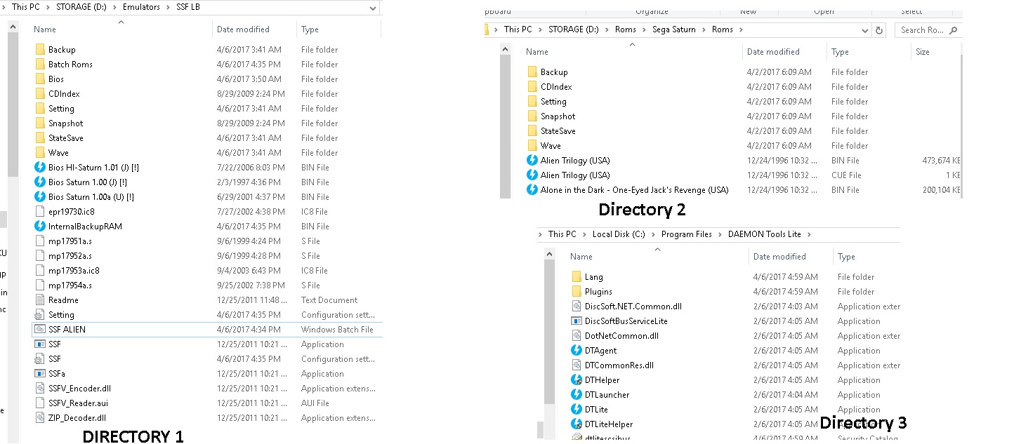Click the Alien Trilogy (USA) BIN file icon
1014x444 pixels.
(532, 161)
